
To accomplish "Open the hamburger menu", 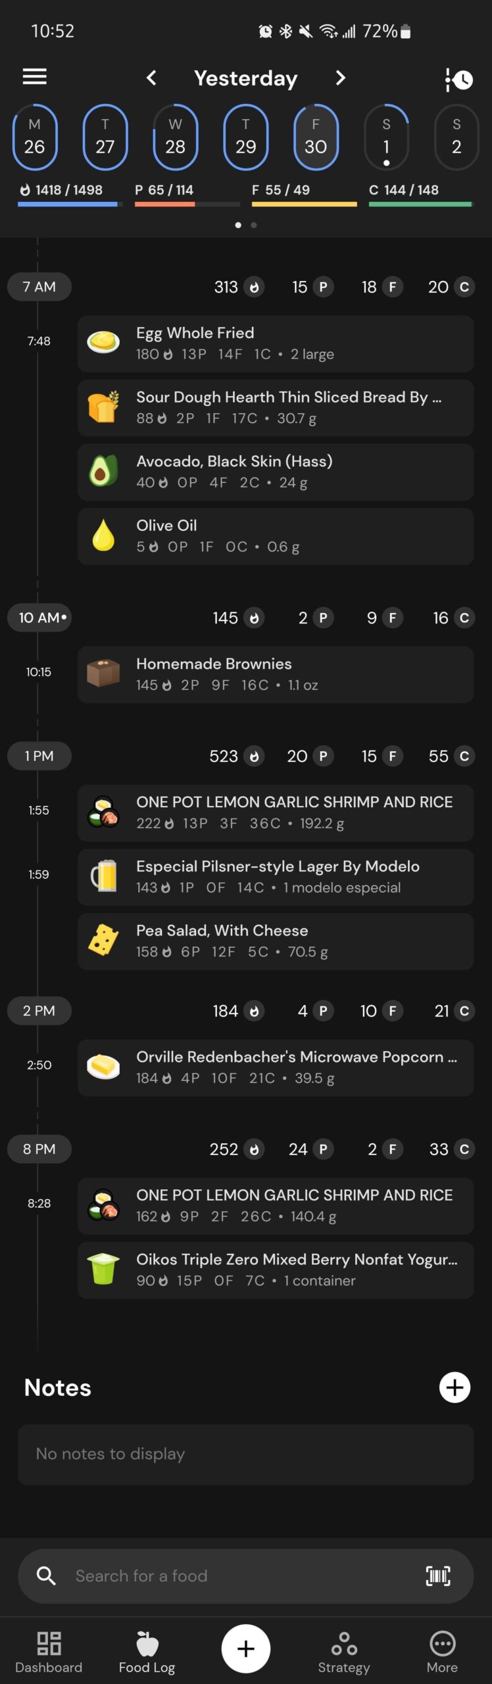I will (x=35, y=77).
